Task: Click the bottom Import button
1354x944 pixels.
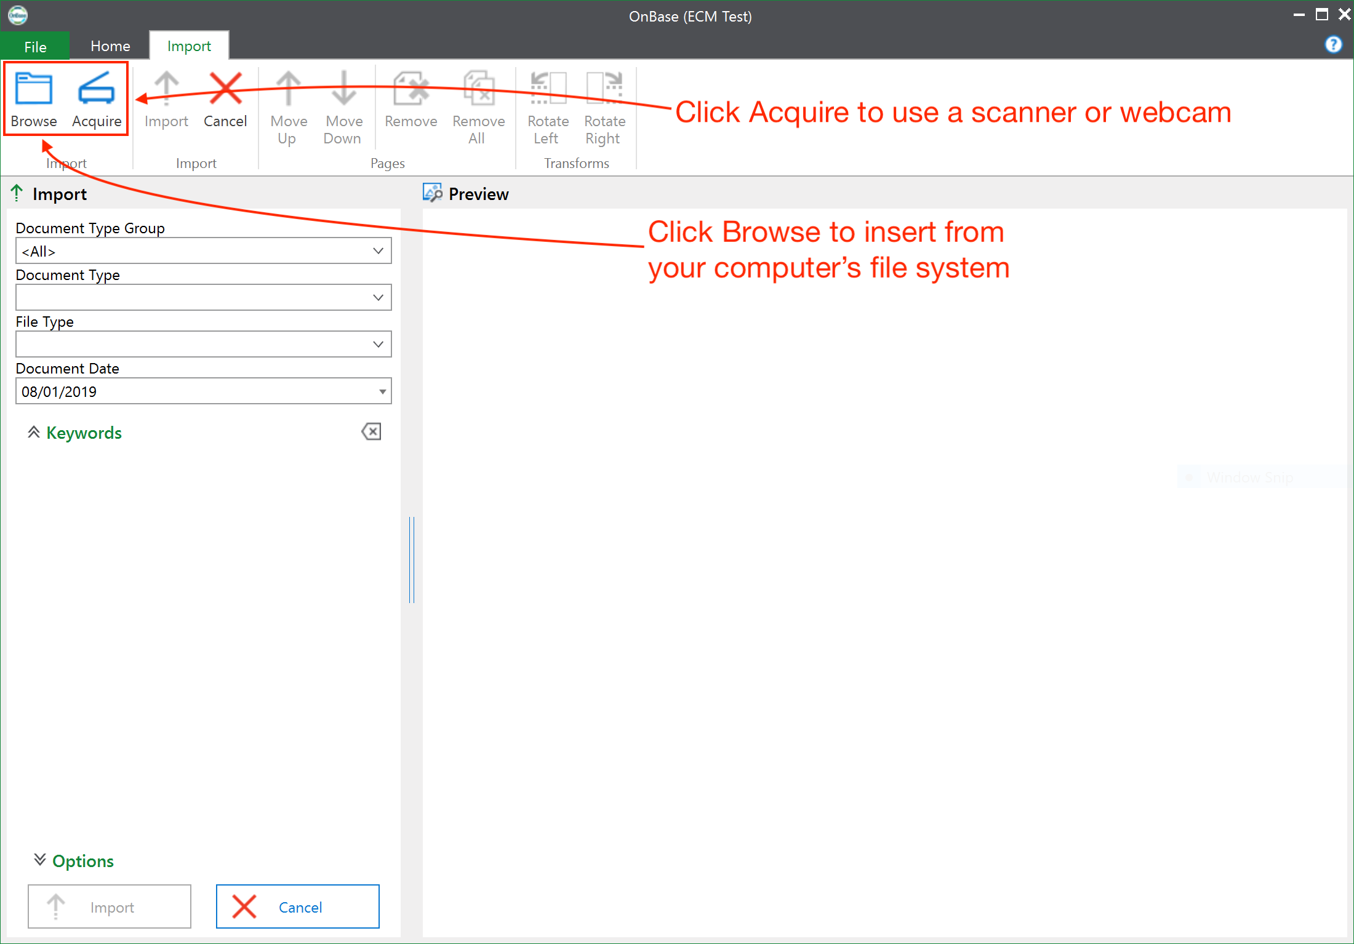Action: pos(110,906)
